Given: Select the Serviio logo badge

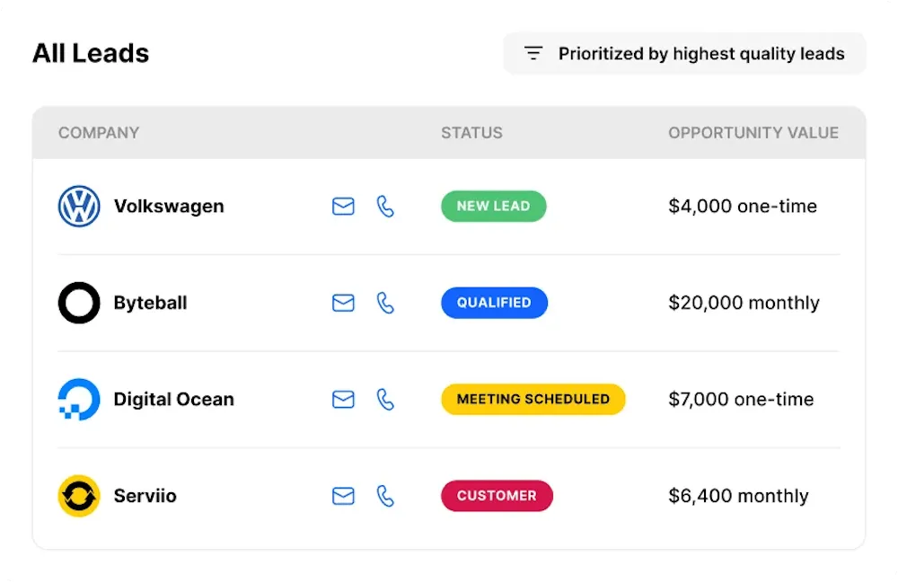Looking at the screenshot, I should (78, 495).
